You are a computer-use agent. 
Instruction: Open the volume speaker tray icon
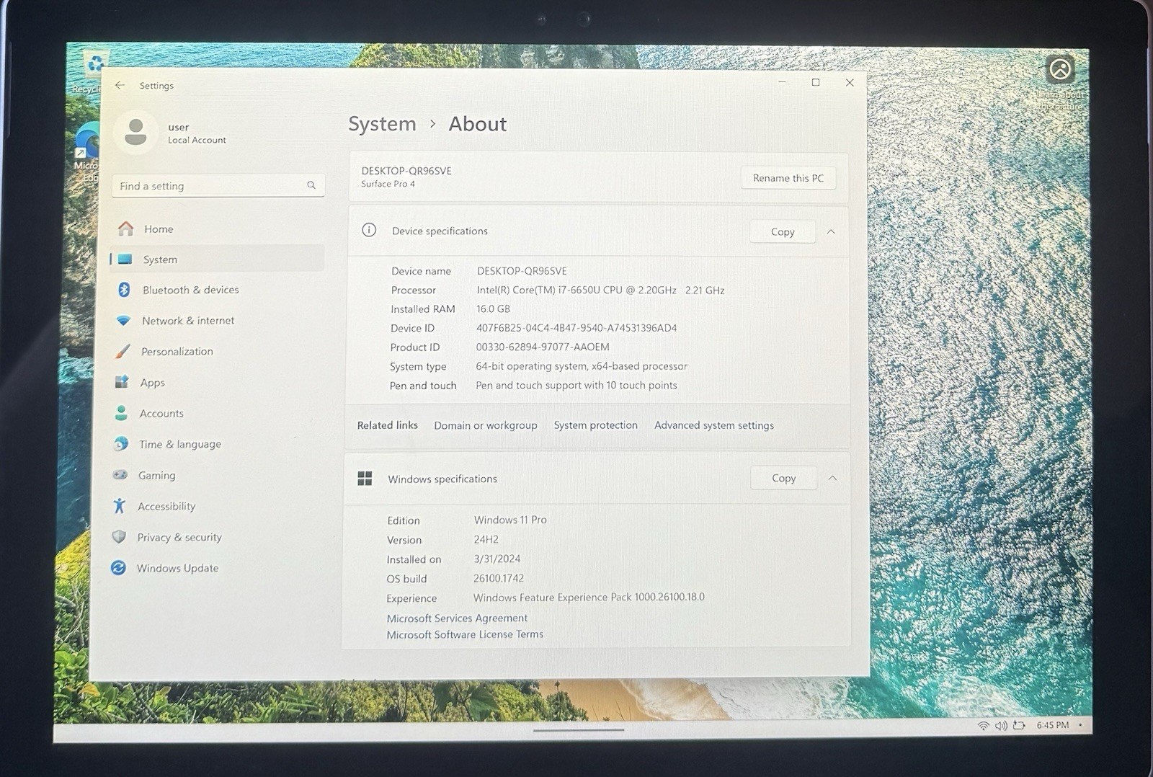click(x=1001, y=725)
